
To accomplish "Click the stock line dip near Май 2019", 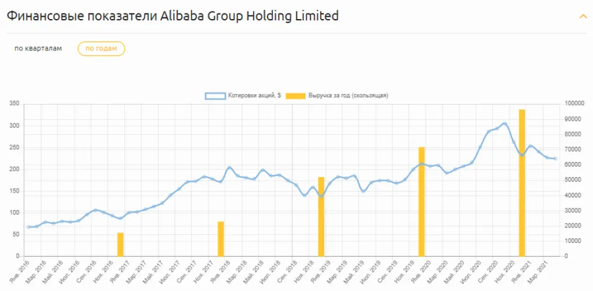I will point(363,191).
